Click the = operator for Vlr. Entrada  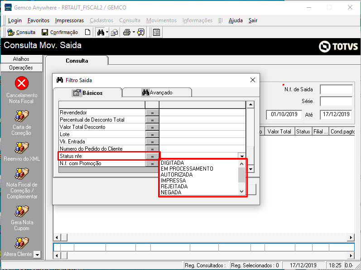(152, 142)
